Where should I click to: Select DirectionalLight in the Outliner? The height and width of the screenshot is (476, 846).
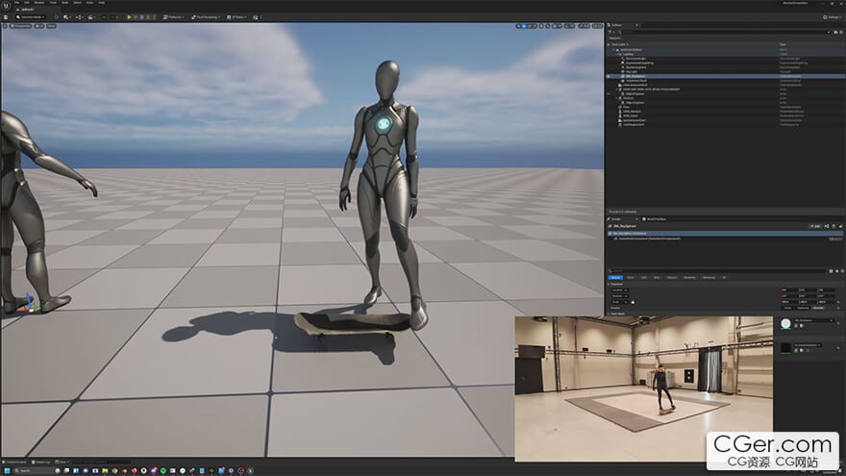(635, 59)
